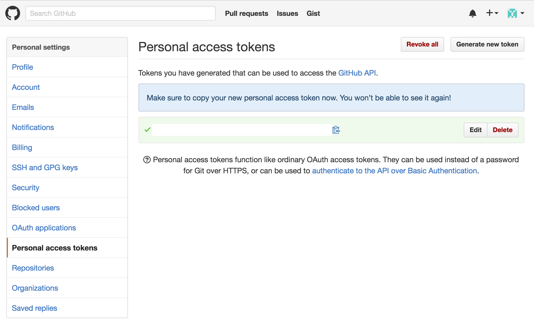
Task: Click in the Search GitHub field
Action: [x=120, y=13]
